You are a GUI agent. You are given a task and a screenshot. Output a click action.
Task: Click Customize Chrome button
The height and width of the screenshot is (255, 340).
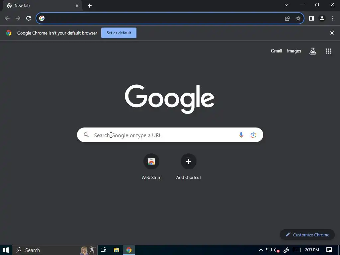click(x=307, y=235)
